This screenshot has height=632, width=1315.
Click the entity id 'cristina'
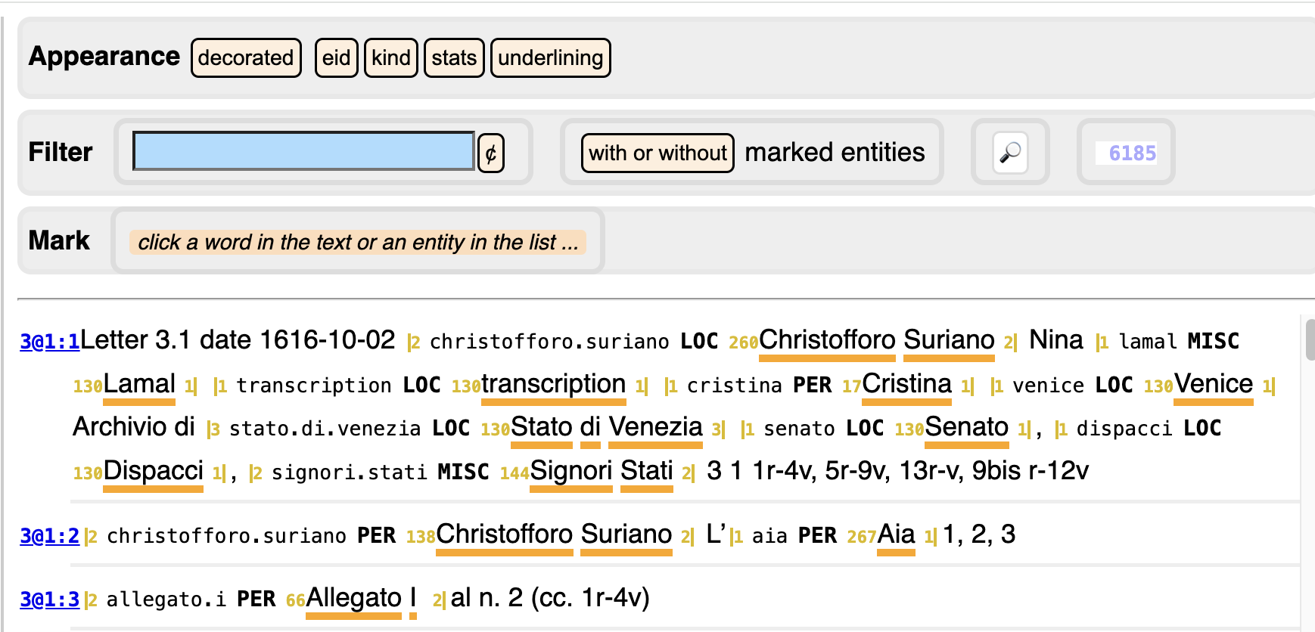[x=734, y=386]
